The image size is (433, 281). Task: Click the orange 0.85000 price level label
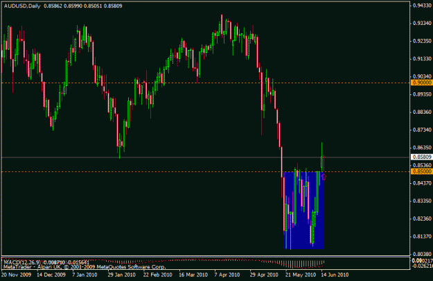pyautogui.click(x=422, y=171)
